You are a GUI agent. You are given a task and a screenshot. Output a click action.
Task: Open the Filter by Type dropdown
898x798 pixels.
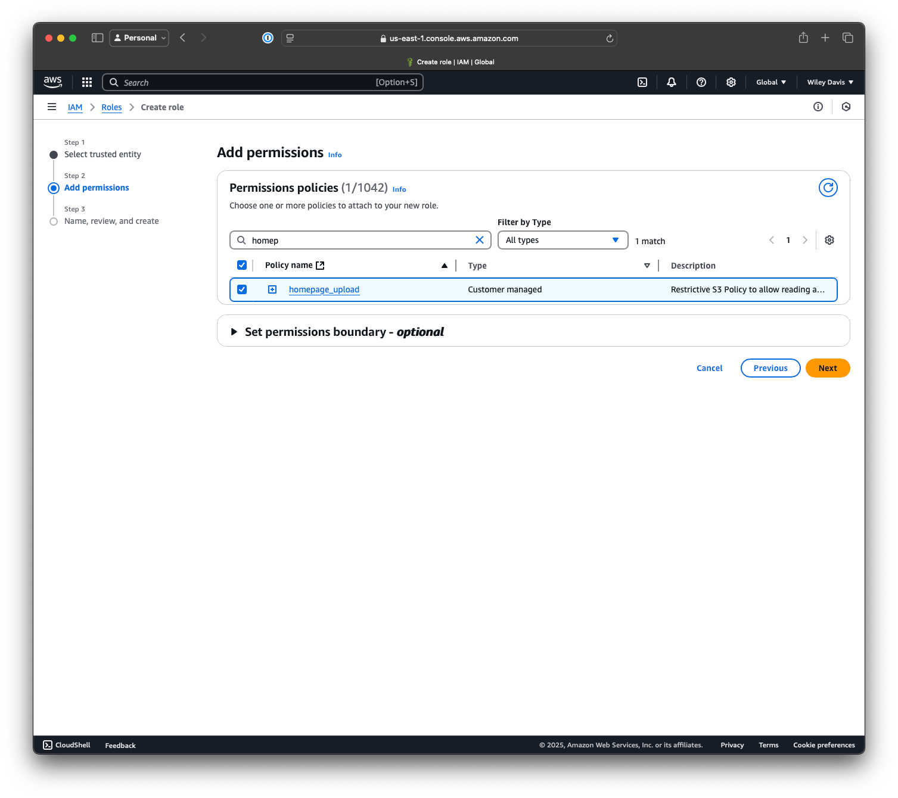point(563,240)
